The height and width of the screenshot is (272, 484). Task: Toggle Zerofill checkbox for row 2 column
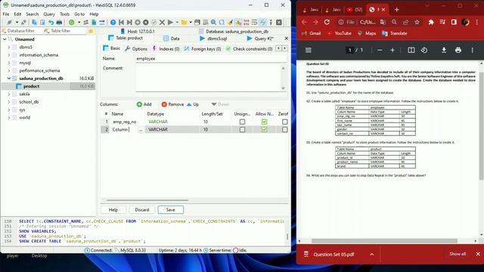click(x=284, y=129)
